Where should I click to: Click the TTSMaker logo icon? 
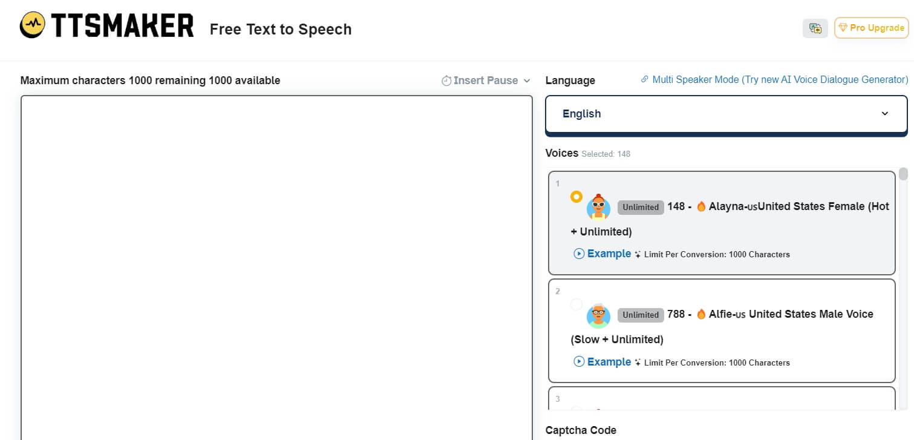point(34,25)
